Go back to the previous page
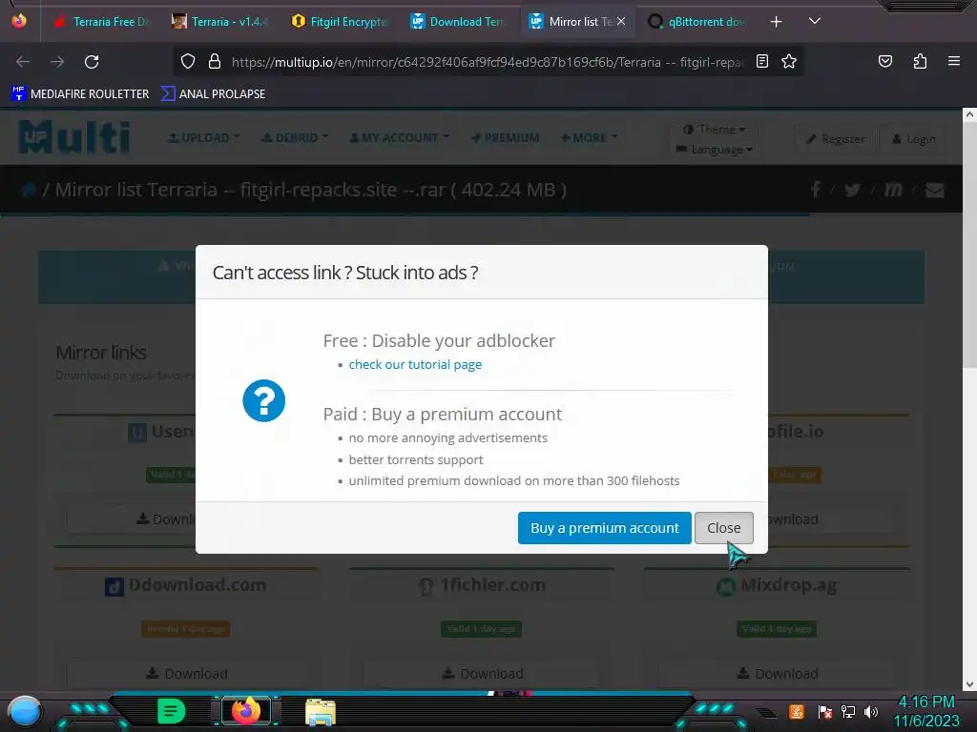The image size is (977, 732). pos(23,62)
